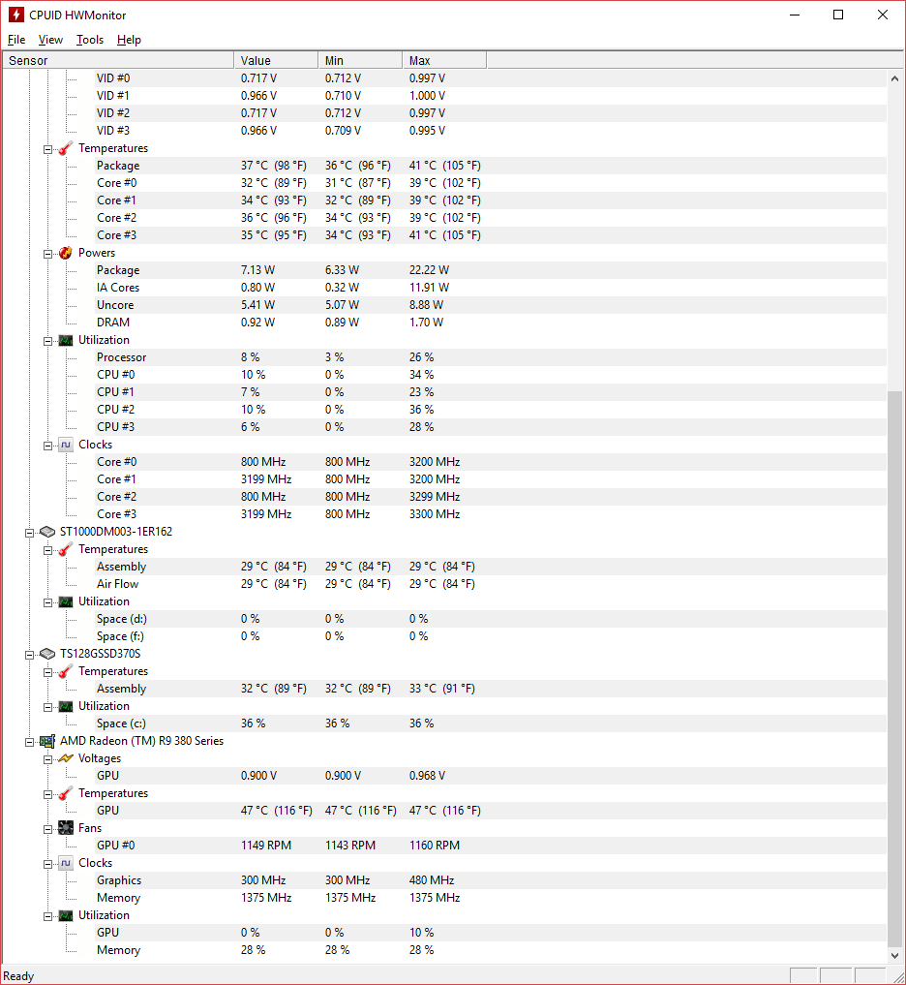906x985 pixels.
Task: Click the CPU Clocks waveform icon
Action: [65, 445]
